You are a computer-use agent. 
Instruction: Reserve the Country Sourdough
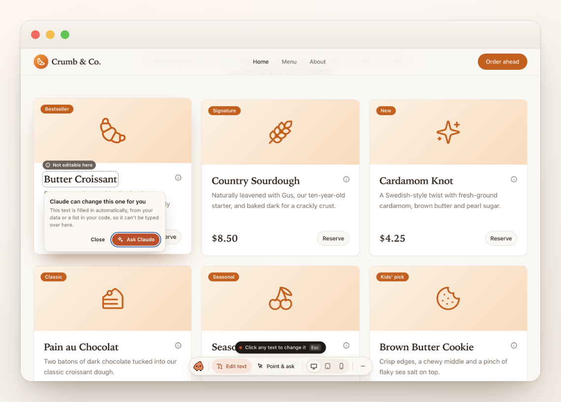pos(333,238)
